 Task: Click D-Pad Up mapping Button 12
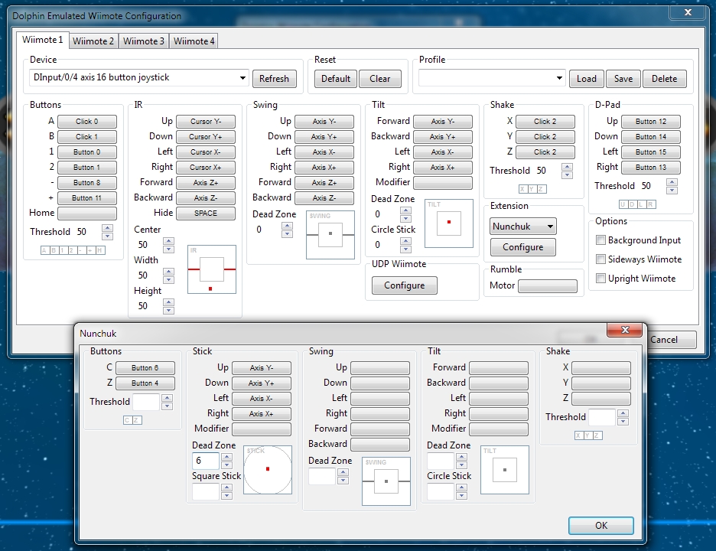[x=651, y=122]
